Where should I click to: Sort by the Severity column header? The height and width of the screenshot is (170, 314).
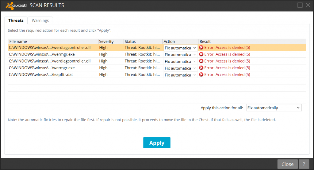pyautogui.click(x=111, y=42)
